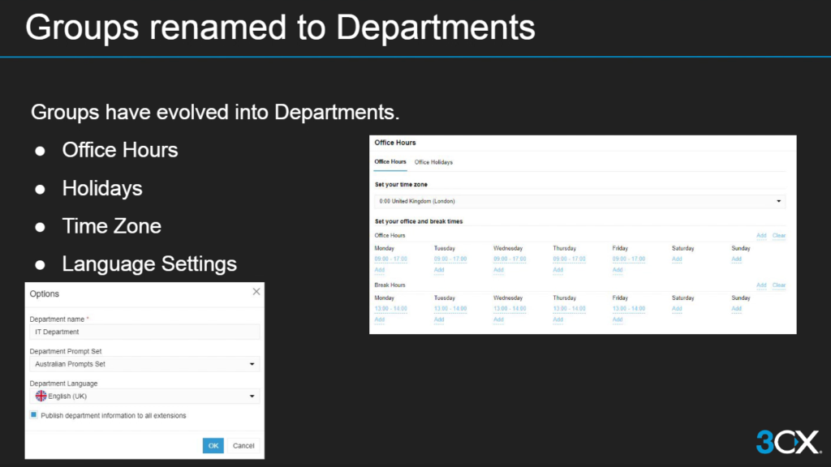
Task: Open the Department Language dropdown
Action: tap(144, 396)
